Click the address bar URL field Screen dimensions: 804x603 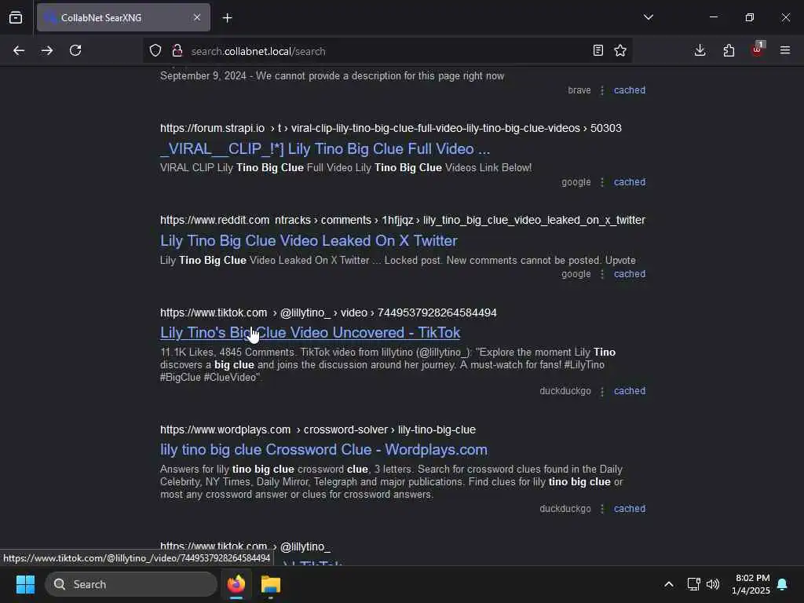click(x=387, y=51)
